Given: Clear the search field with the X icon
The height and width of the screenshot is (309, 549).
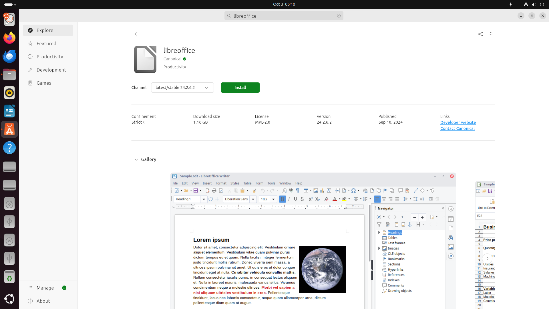Looking at the screenshot, I should click(339, 16).
